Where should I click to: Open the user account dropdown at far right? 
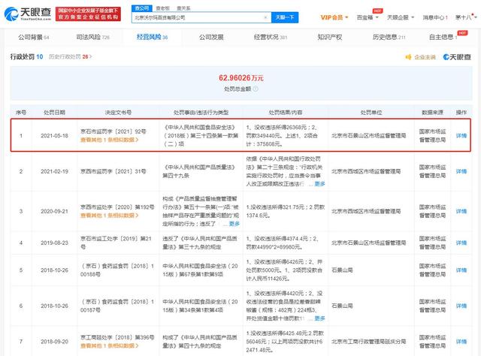point(467,15)
